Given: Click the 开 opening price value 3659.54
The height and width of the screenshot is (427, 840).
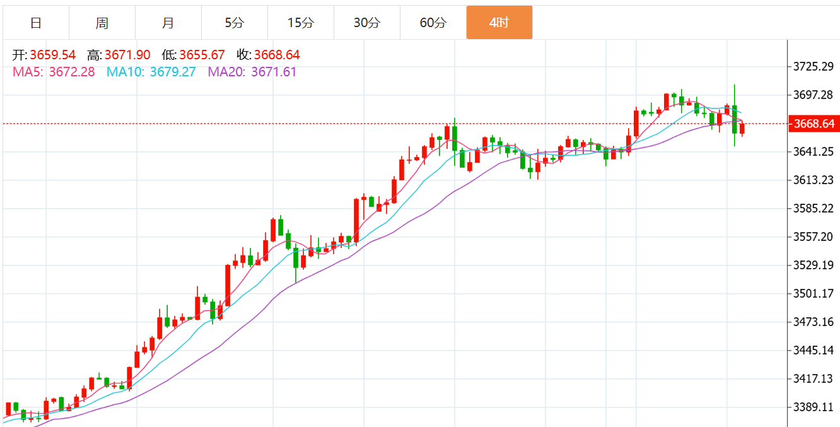Looking at the screenshot, I should point(52,56).
